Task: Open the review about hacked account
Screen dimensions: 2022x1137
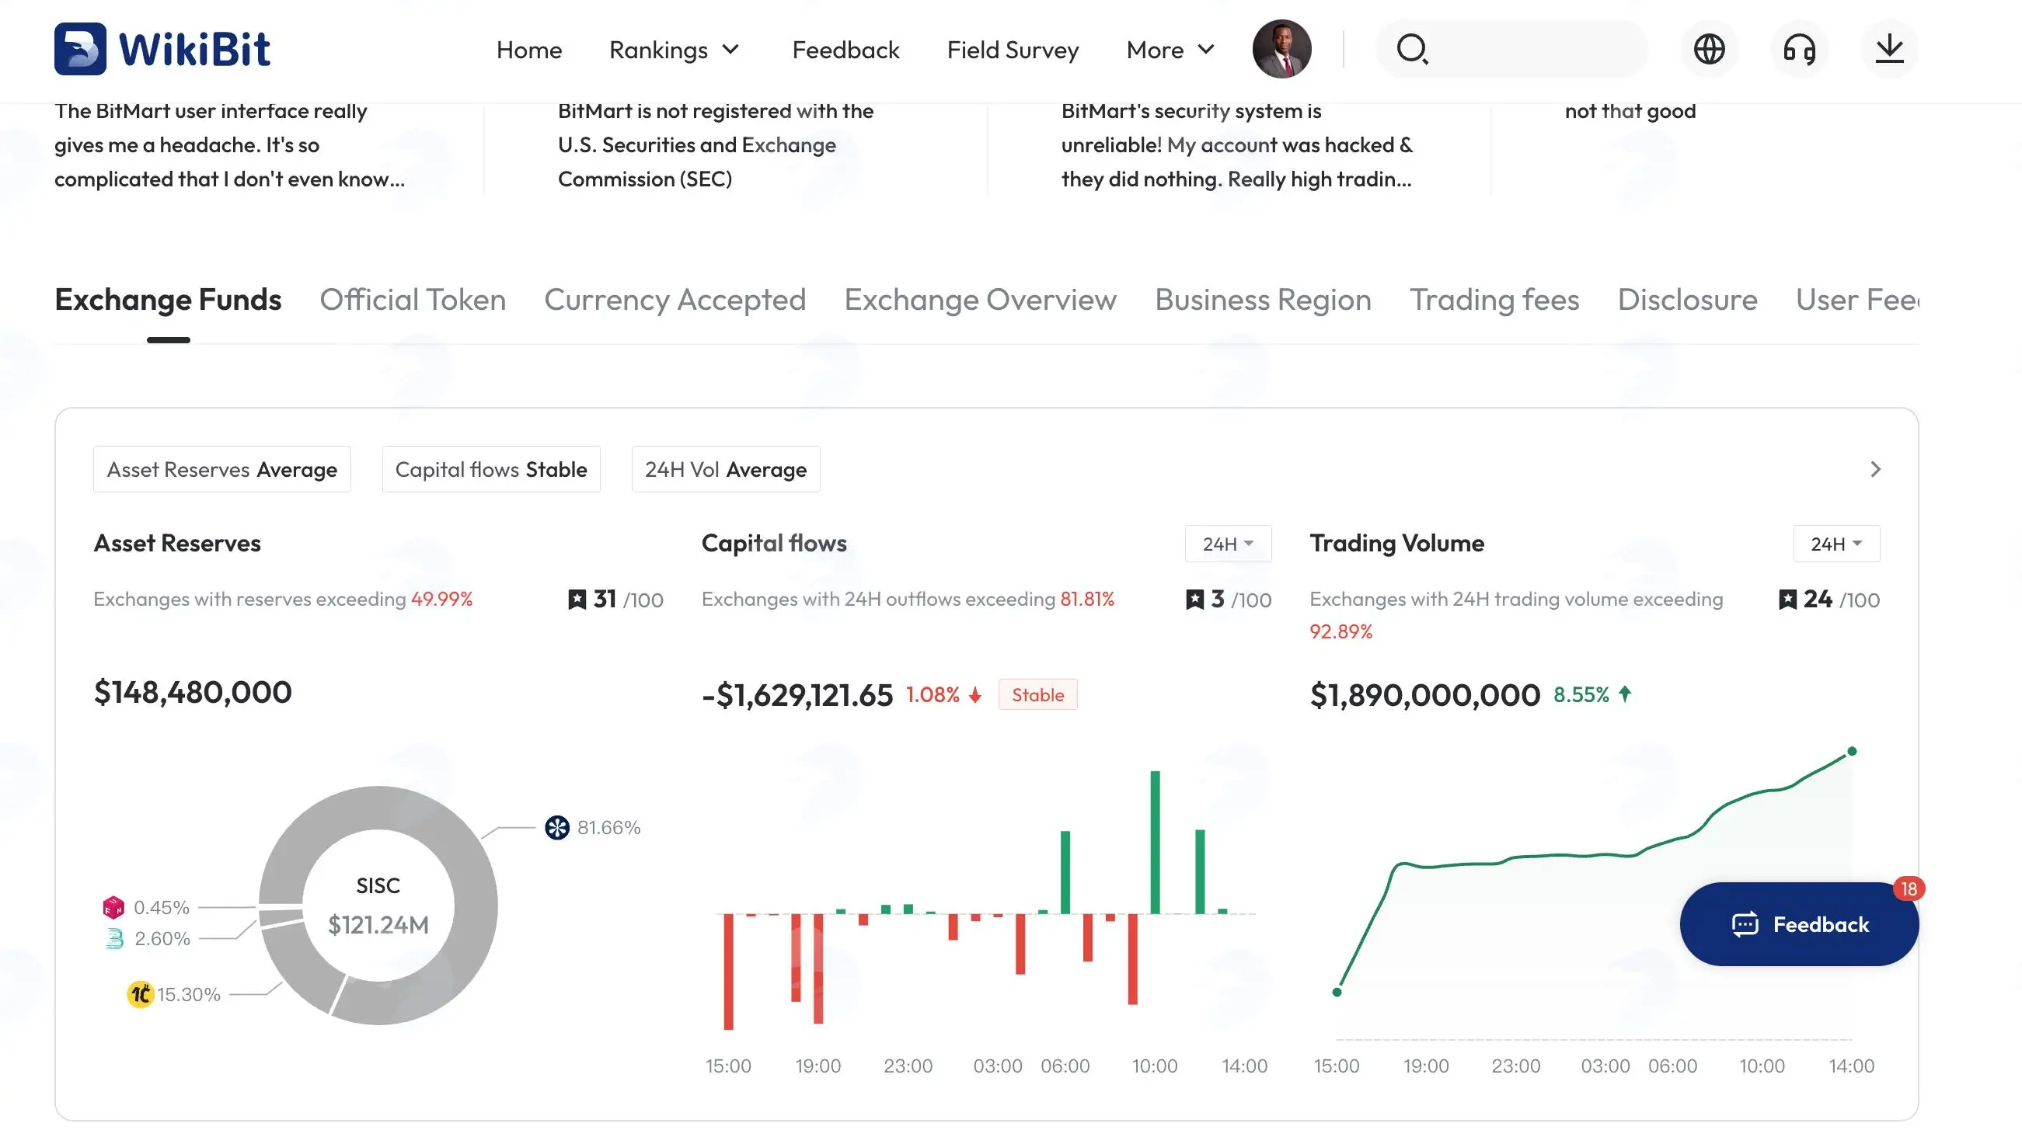Action: (1237, 145)
